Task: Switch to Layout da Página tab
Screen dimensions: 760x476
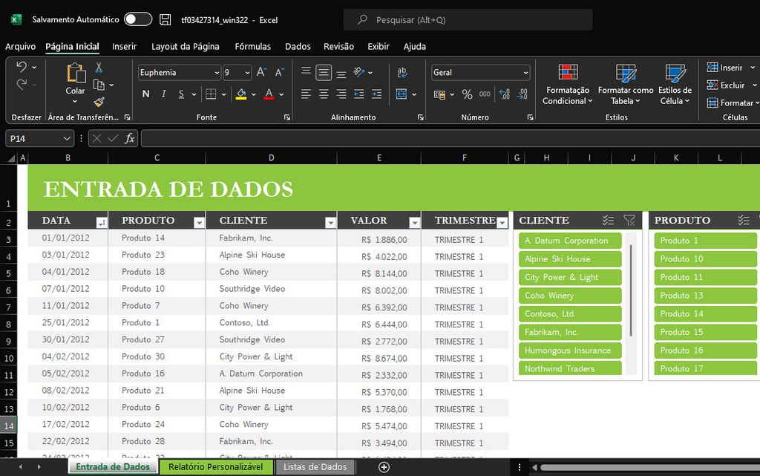Action: coord(185,47)
